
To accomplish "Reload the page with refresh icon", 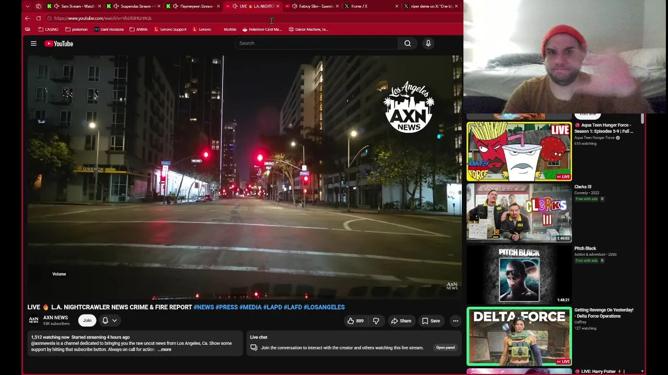I will [39, 18].
